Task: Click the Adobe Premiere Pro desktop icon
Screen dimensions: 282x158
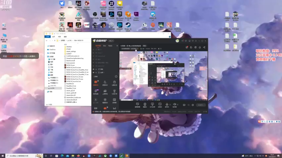Action: [136, 14]
